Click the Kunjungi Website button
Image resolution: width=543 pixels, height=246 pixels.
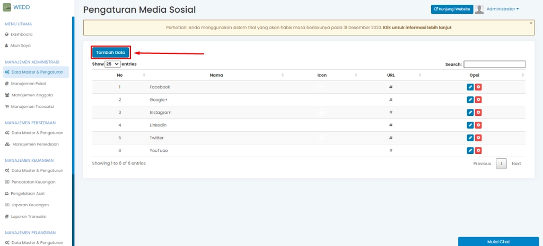pos(451,9)
